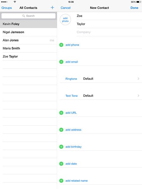The height and width of the screenshot is (189, 142).
Task: Open the Groups list
Action: pyautogui.click(x=7, y=8)
